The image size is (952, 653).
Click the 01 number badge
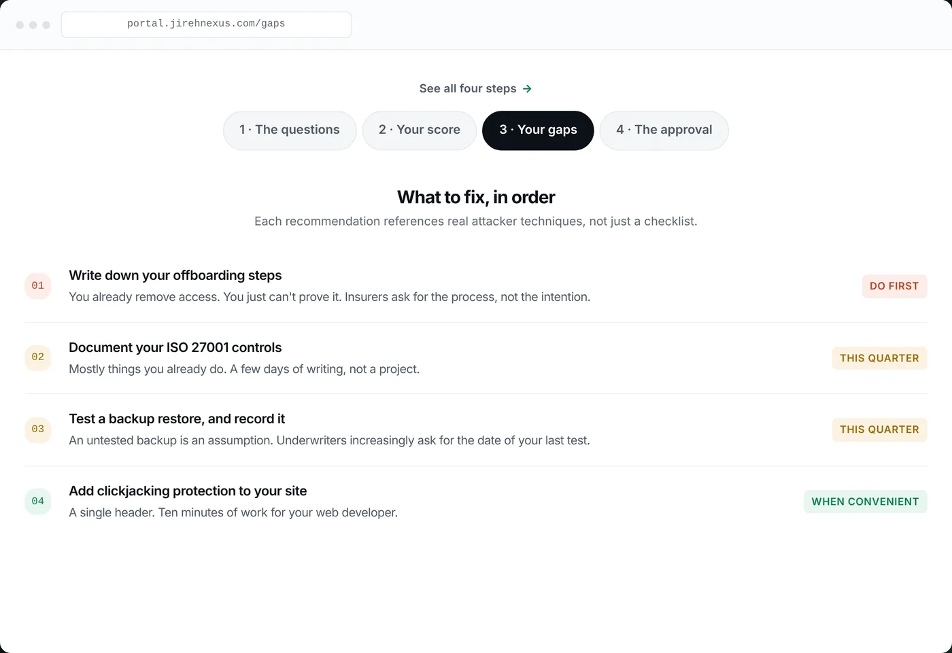pos(38,285)
